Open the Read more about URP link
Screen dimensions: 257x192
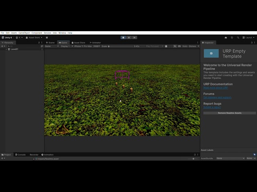(x=216, y=88)
